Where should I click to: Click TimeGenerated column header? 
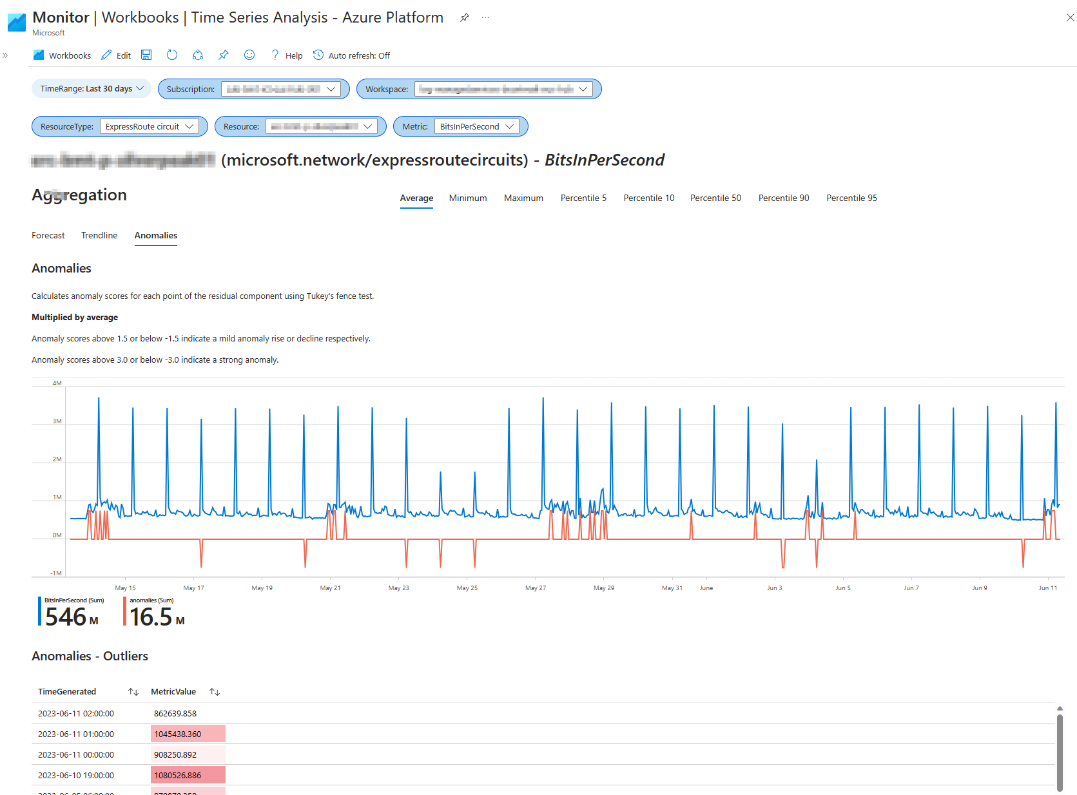coord(67,692)
